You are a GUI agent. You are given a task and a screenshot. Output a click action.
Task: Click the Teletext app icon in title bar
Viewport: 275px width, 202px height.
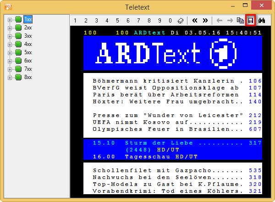[8, 7]
